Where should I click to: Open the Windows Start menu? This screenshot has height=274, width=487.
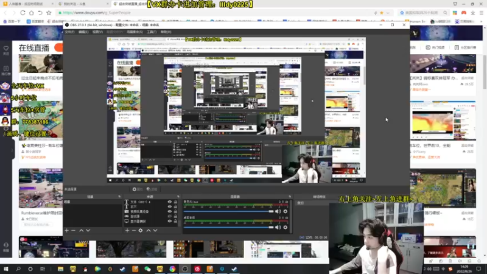click(x=6, y=269)
